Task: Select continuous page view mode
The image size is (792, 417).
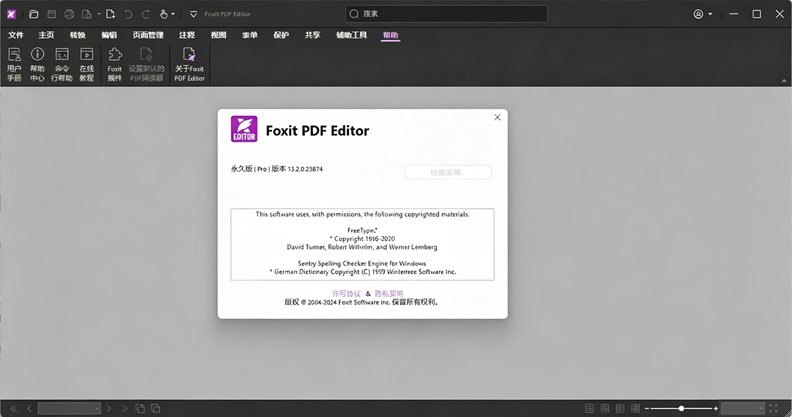Action: (x=605, y=408)
